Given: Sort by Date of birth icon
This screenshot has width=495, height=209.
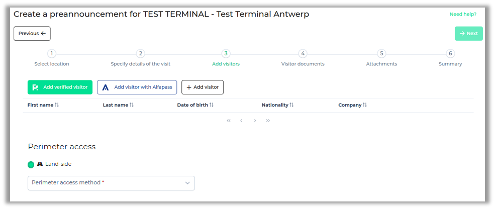Looking at the screenshot, I should tap(212, 105).
